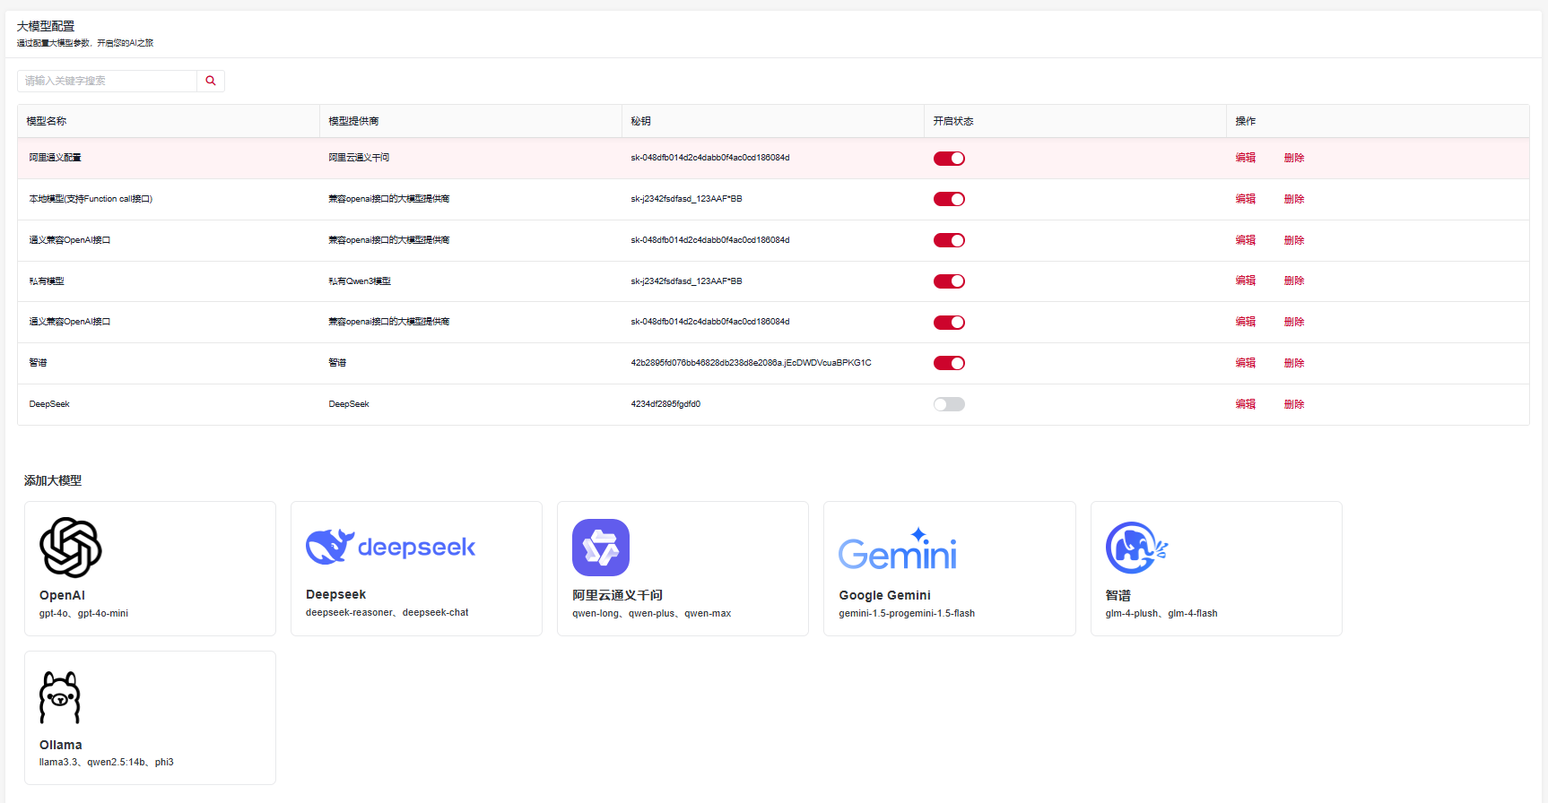Image resolution: width=1548 pixels, height=803 pixels.
Task: Select the OpenAI logo card
Action: pyautogui.click(x=71, y=548)
